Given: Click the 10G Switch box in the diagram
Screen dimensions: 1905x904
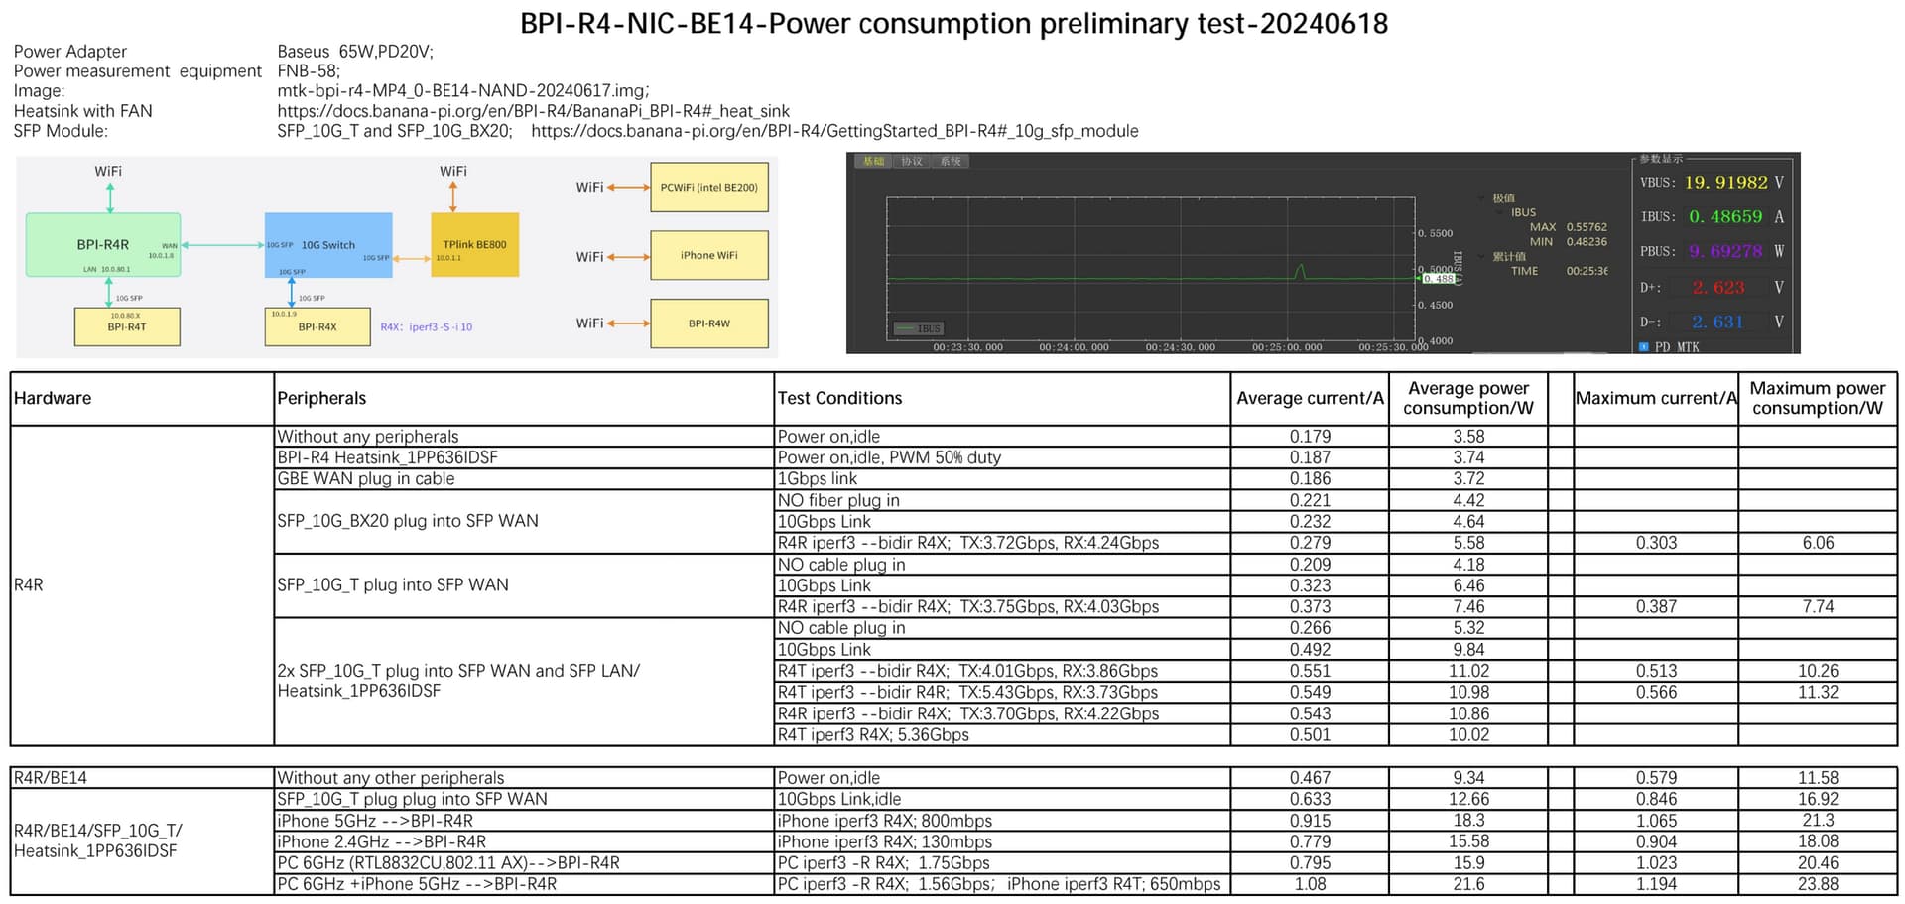Looking at the screenshot, I should 328,245.
